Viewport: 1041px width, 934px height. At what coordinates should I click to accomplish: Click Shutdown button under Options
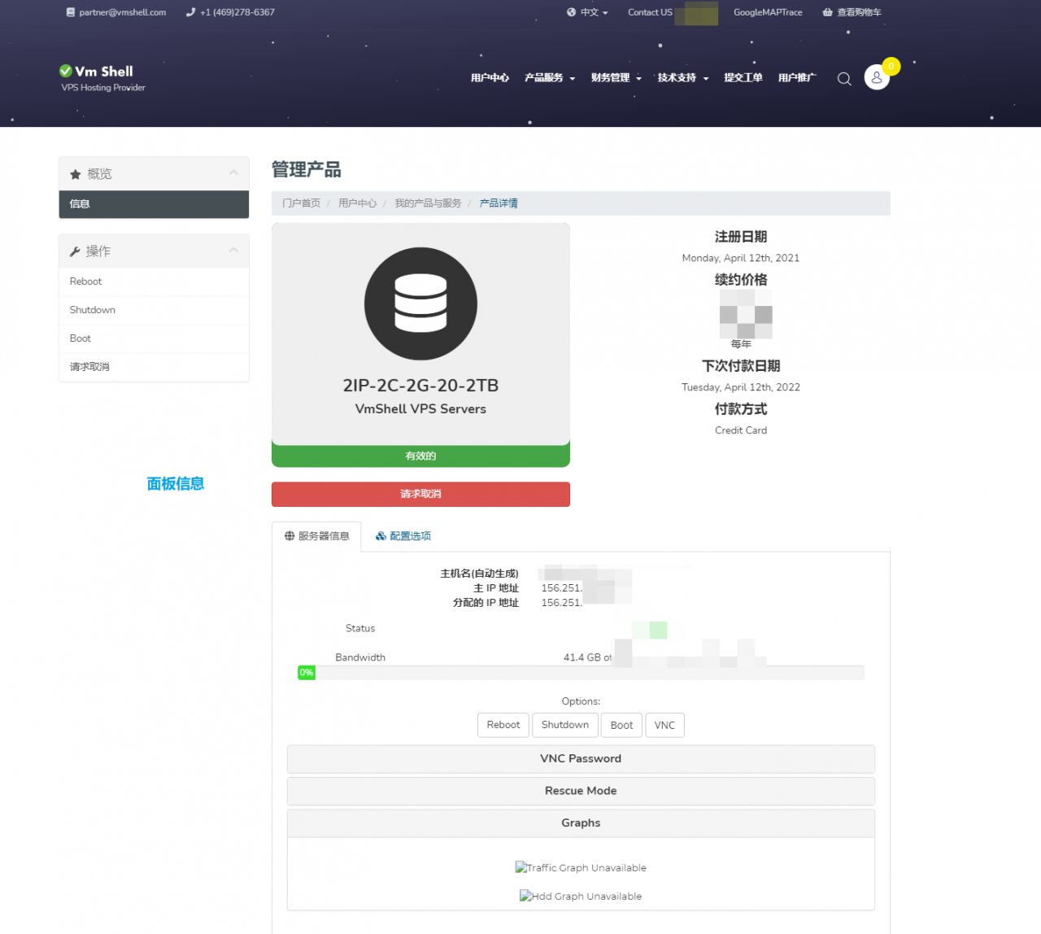(565, 725)
